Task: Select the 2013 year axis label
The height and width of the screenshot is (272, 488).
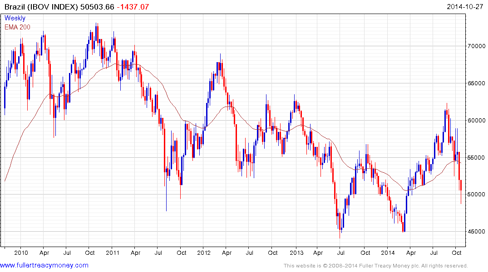Action: click(x=296, y=253)
